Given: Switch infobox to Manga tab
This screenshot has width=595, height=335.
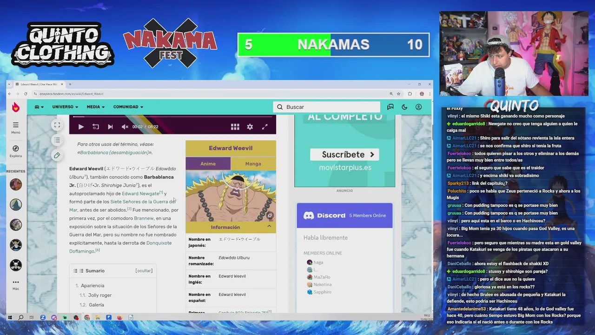Looking at the screenshot, I should click(x=253, y=164).
